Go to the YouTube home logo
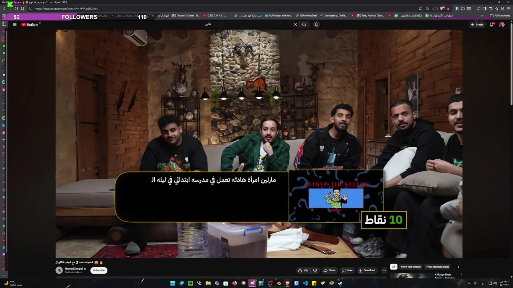This screenshot has height=288, width=513. click(x=30, y=24)
